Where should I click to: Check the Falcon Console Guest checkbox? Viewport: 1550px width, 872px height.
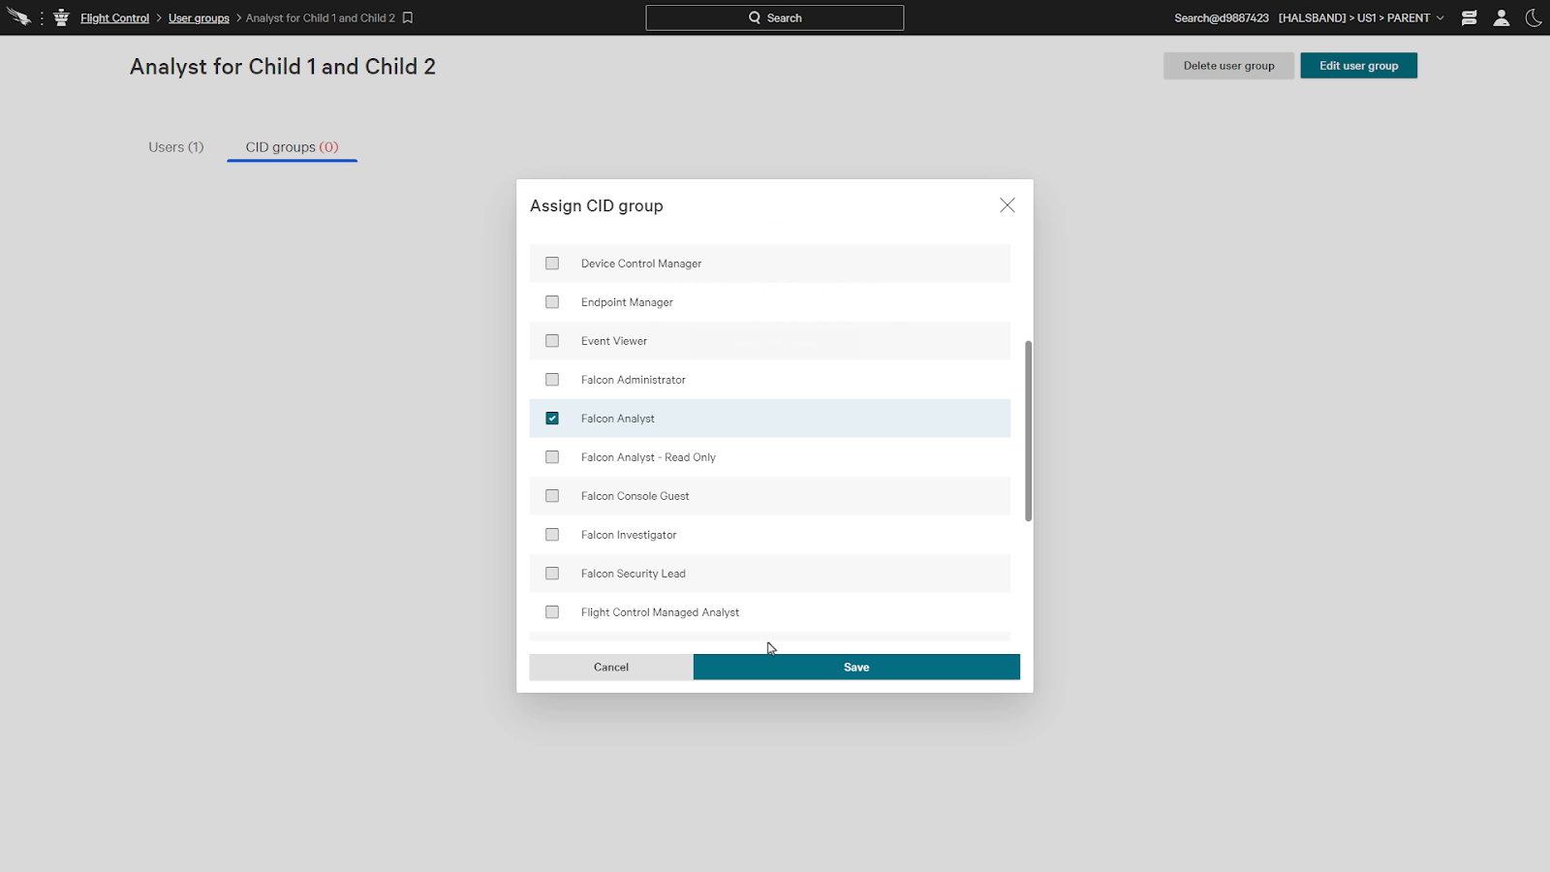tap(552, 496)
